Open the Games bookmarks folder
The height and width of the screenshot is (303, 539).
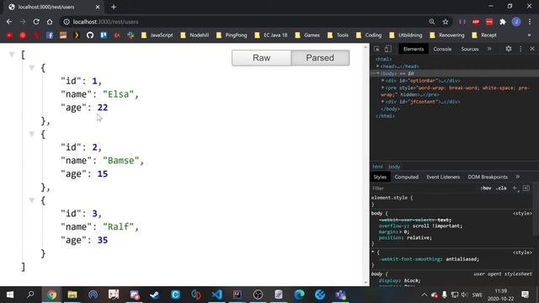pos(307,35)
